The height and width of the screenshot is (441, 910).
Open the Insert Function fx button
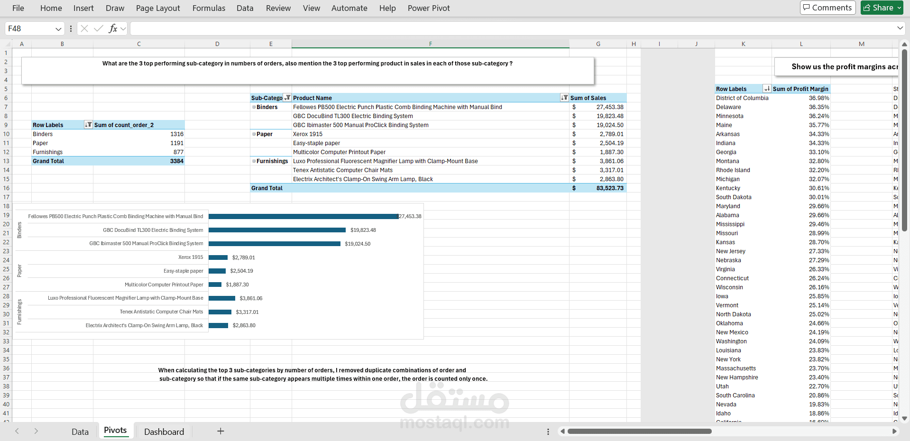pyautogui.click(x=113, y=28)
